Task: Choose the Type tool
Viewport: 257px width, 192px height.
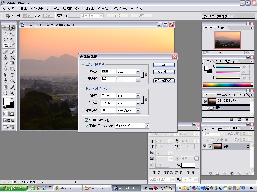Action: point(12,75)
